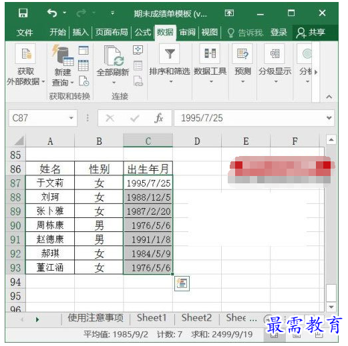Click the From Table icon in 获取和转换

pos(83,65)
